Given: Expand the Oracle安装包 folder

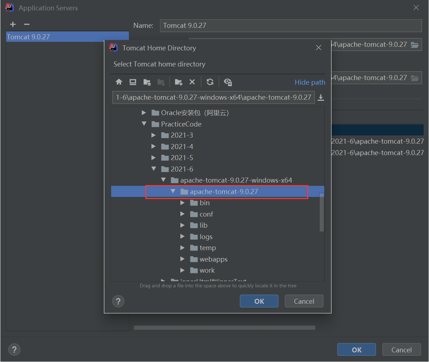Looking at the screenshot, I should (144, 113).
